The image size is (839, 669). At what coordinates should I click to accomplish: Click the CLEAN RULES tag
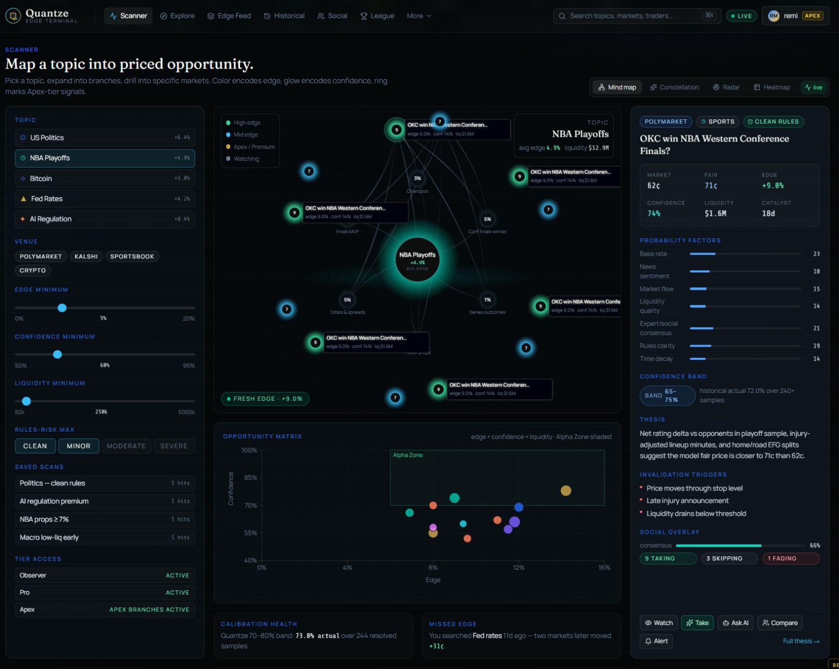pos(773,122)
